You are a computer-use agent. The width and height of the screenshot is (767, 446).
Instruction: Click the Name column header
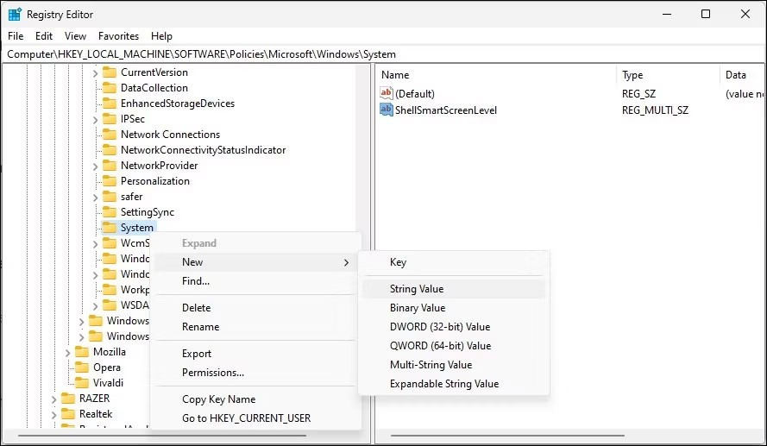395,75
